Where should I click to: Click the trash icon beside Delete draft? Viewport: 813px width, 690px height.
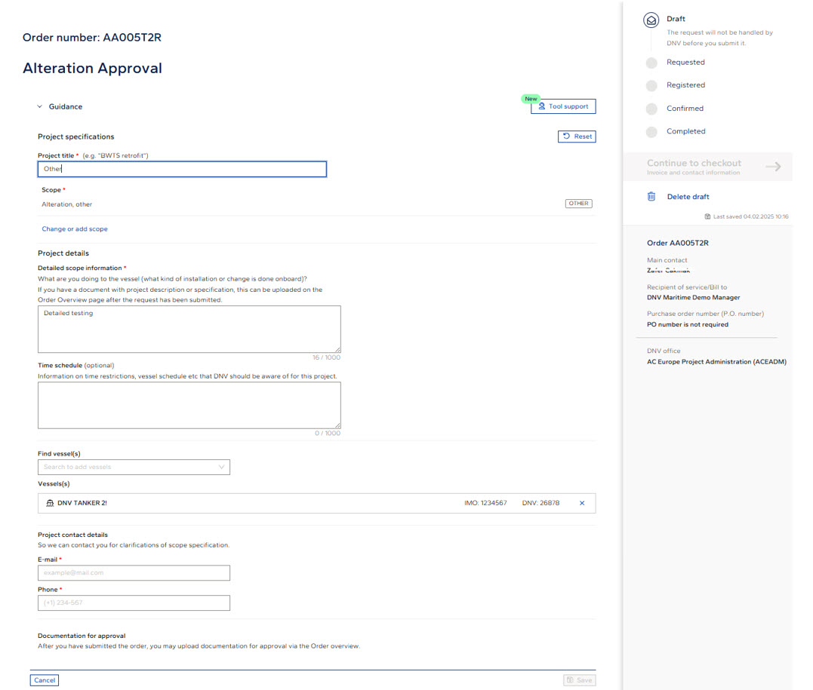coord(651,197)
